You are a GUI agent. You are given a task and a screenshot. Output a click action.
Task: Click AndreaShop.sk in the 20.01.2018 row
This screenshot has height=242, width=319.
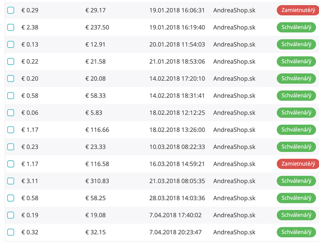pos(234,44)
